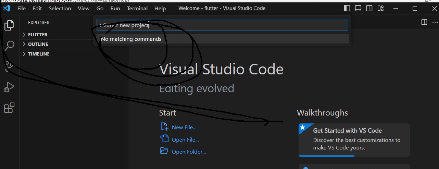Image resolution: width=439 pixels, height=169 pixels.
Task: Click the Walkthroughs heading
Action: [x=322, y=113]
